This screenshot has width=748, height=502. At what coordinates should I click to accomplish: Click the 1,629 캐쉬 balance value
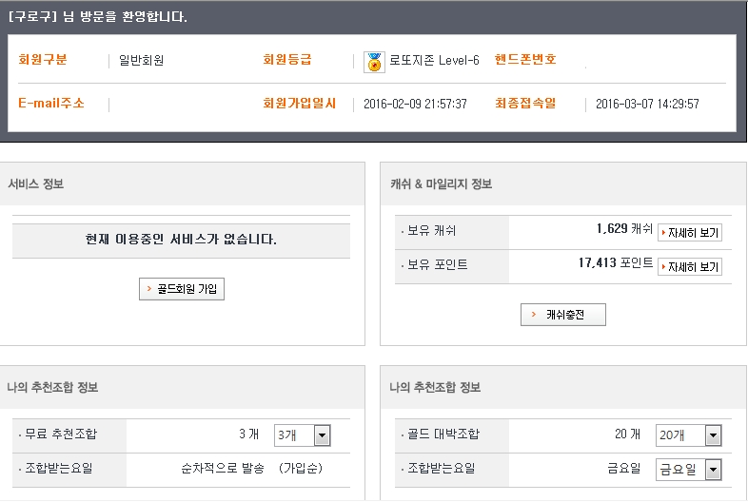point(624,230)
